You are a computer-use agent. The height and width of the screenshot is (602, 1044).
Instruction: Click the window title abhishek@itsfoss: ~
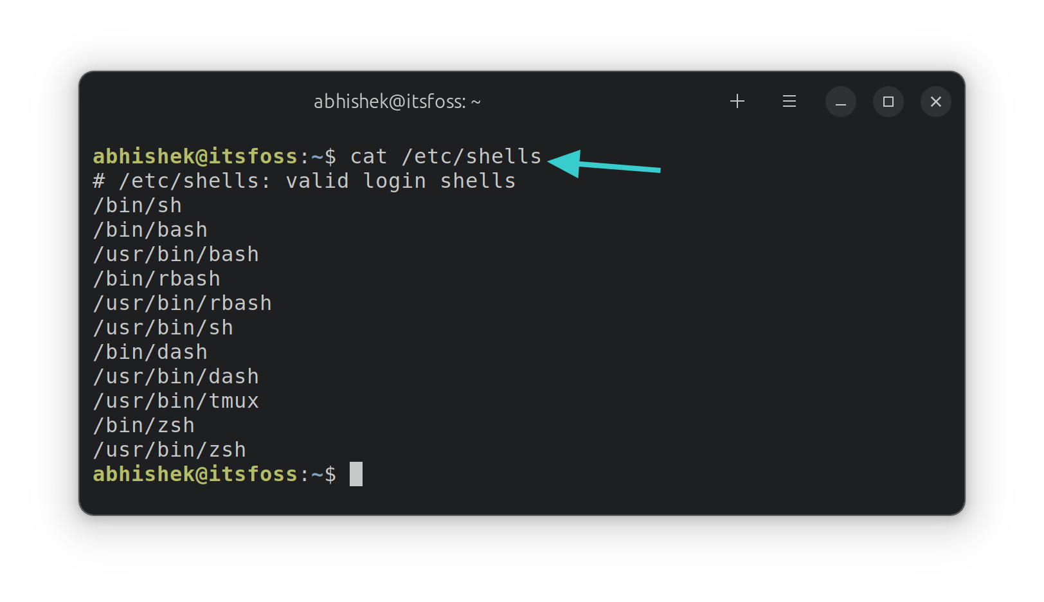tap(397, 102)
